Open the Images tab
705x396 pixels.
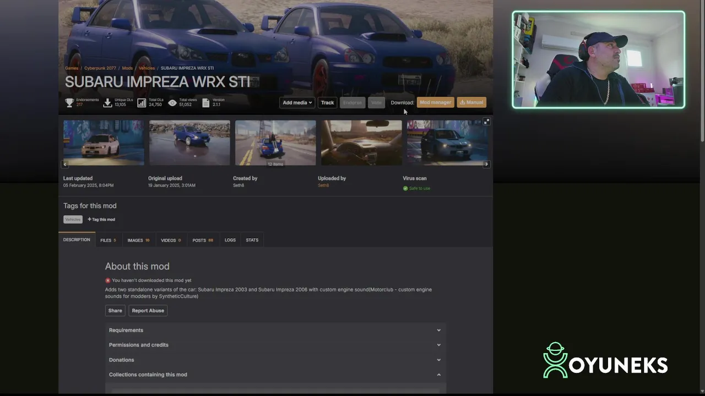coord(138,240)
